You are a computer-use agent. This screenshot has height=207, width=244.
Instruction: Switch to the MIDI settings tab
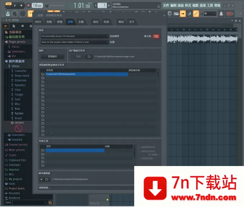38,22
